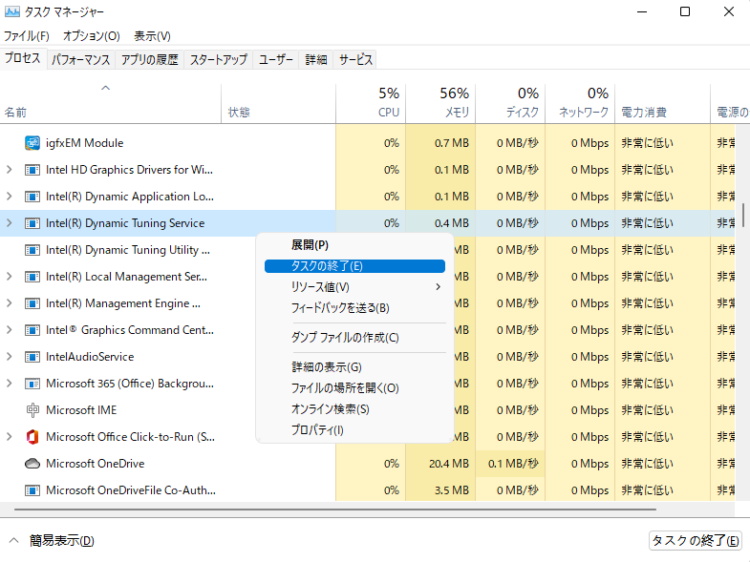750x562 pixels.
Task: Click the Microsoft Office Click-to-Run icon
Action: point(32,437)
